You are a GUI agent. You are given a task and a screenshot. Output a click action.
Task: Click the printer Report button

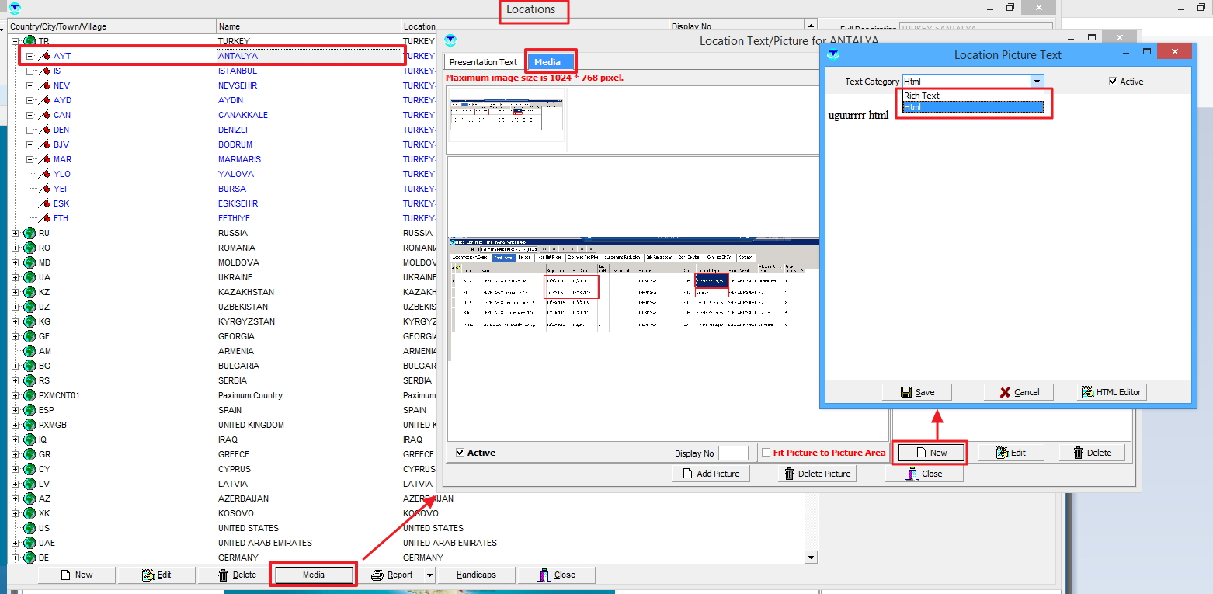tap(392, 575)
